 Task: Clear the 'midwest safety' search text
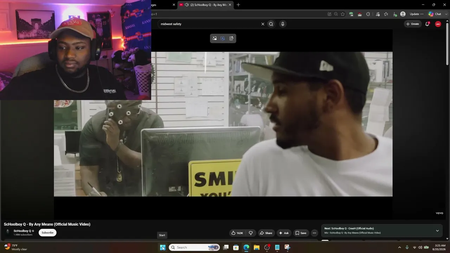coord(263,24)
